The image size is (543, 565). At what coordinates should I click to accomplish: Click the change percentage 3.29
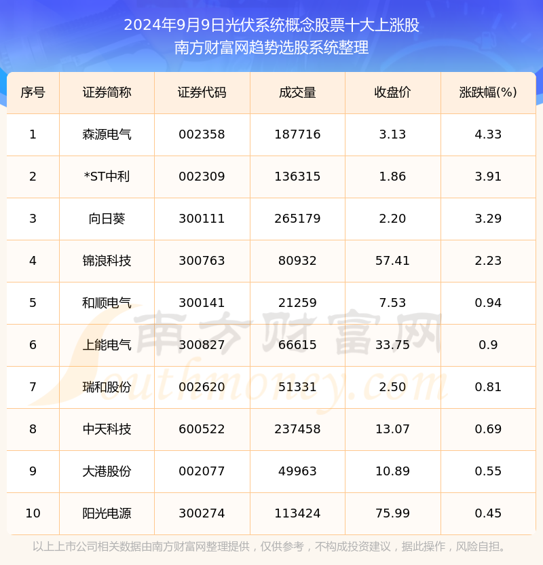(488, 219)
